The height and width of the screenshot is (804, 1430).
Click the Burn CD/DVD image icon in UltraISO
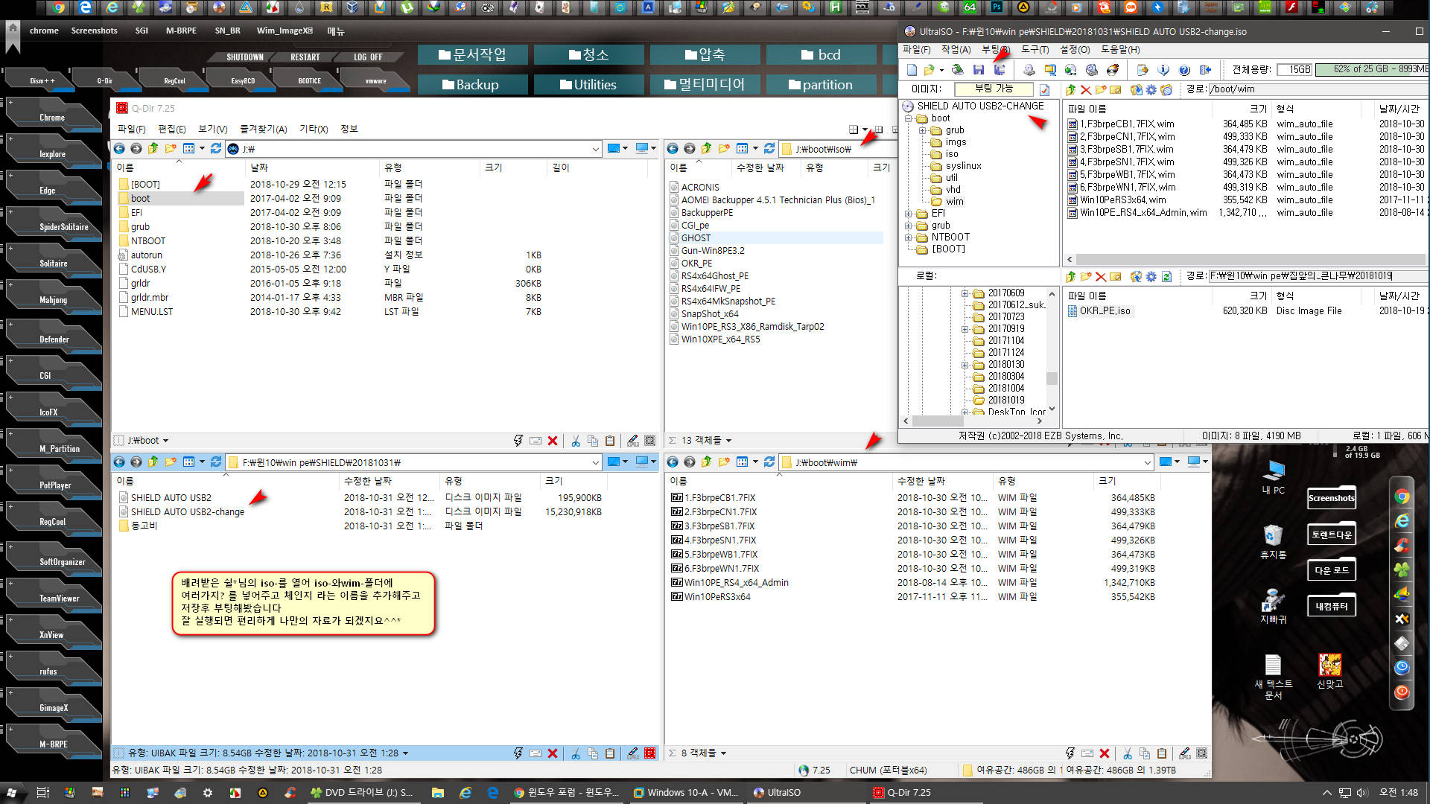coord(1113,69)
